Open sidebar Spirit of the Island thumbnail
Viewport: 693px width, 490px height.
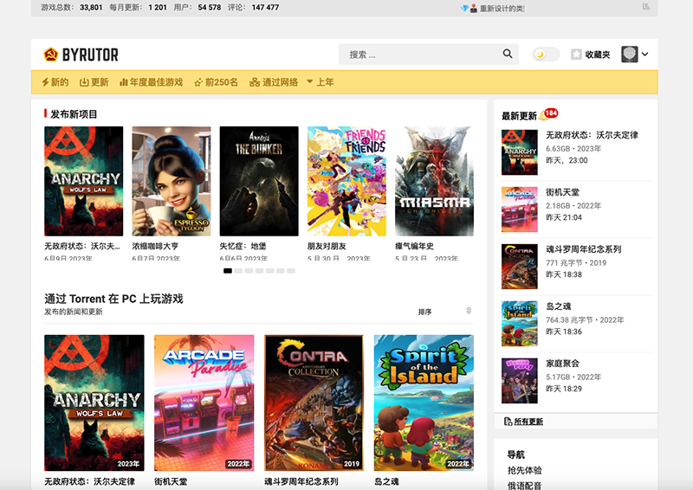(520, 324)
